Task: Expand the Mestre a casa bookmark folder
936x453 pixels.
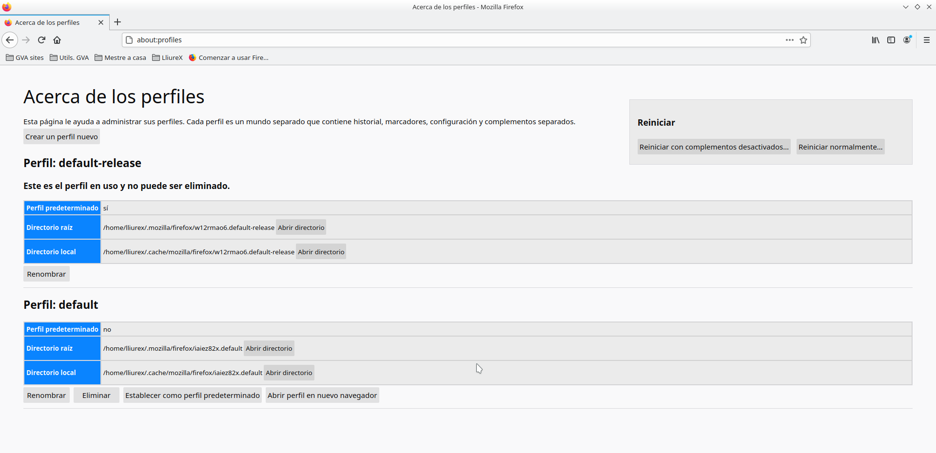Action: [120, 57]
